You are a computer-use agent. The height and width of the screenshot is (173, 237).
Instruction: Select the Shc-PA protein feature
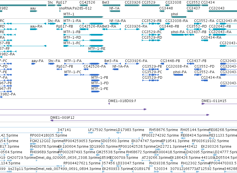tap(52, 64)
